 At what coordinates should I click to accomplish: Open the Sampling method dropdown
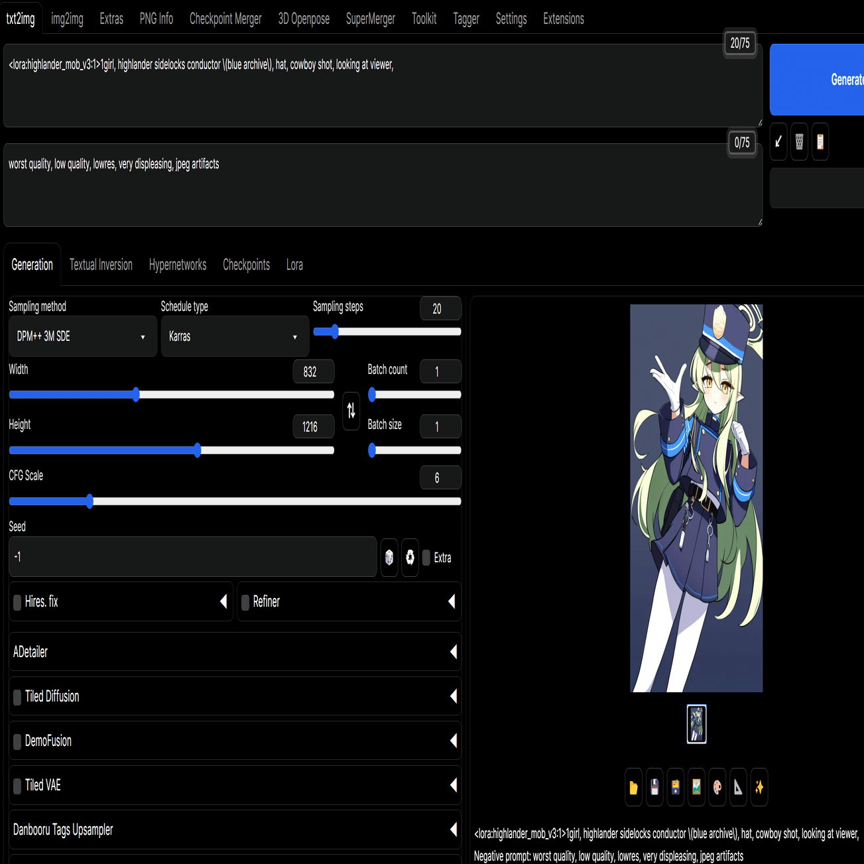pyautogui.click(x=83, y=336)
